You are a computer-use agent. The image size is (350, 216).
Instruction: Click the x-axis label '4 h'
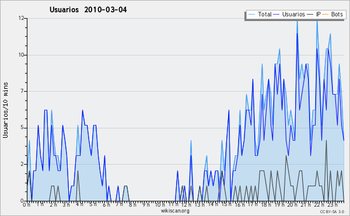(79, 204)
